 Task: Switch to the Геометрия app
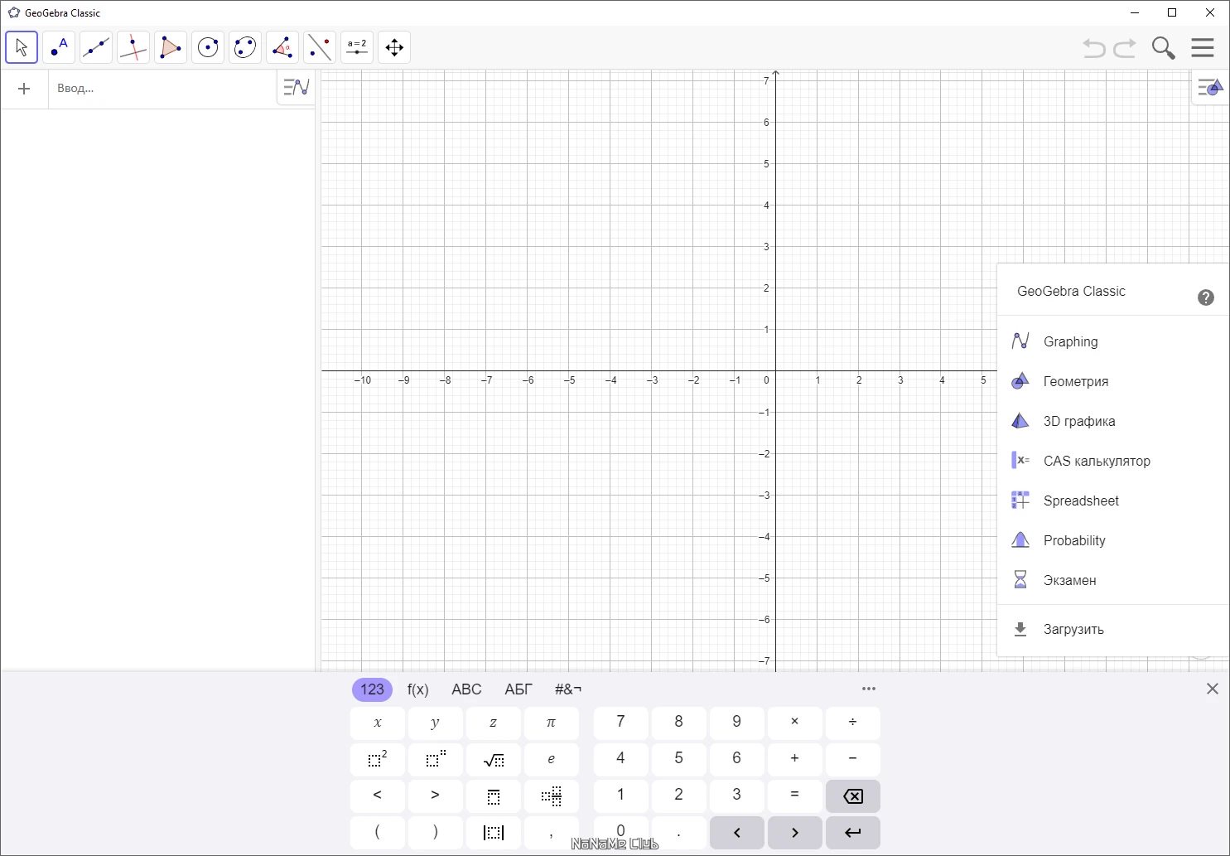[x=1113, y=381]
